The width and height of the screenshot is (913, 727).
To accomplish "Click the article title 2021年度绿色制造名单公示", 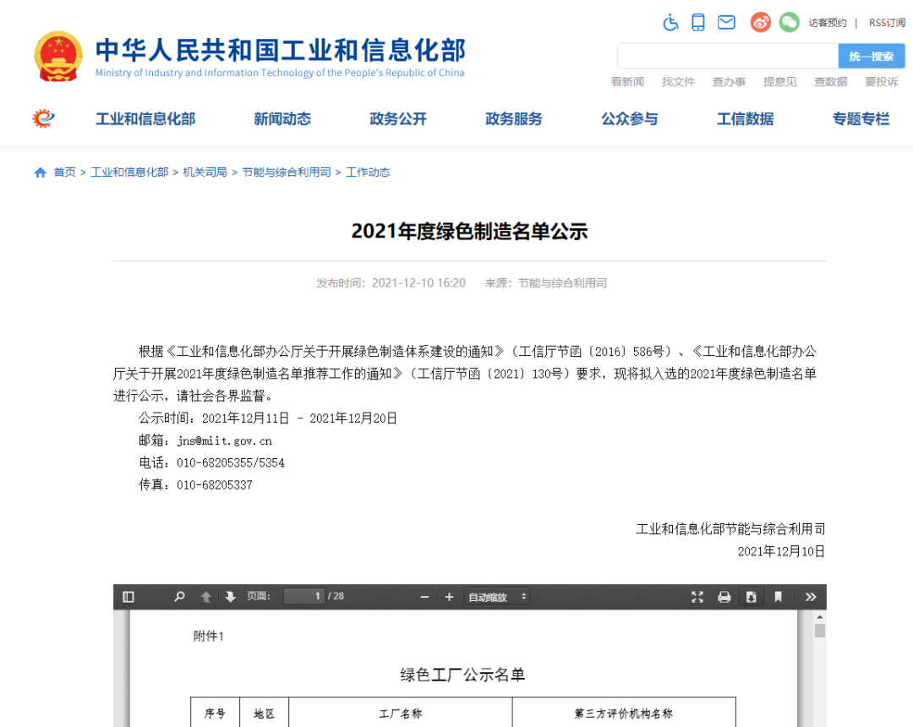I will click(470, 231).
